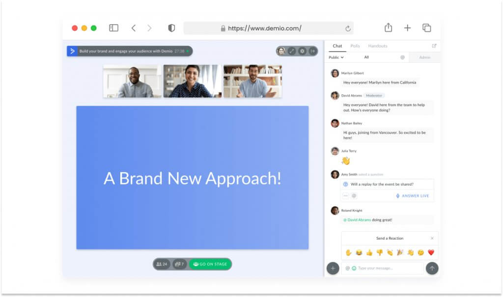Switch to the Chat tab

point(337,46)
